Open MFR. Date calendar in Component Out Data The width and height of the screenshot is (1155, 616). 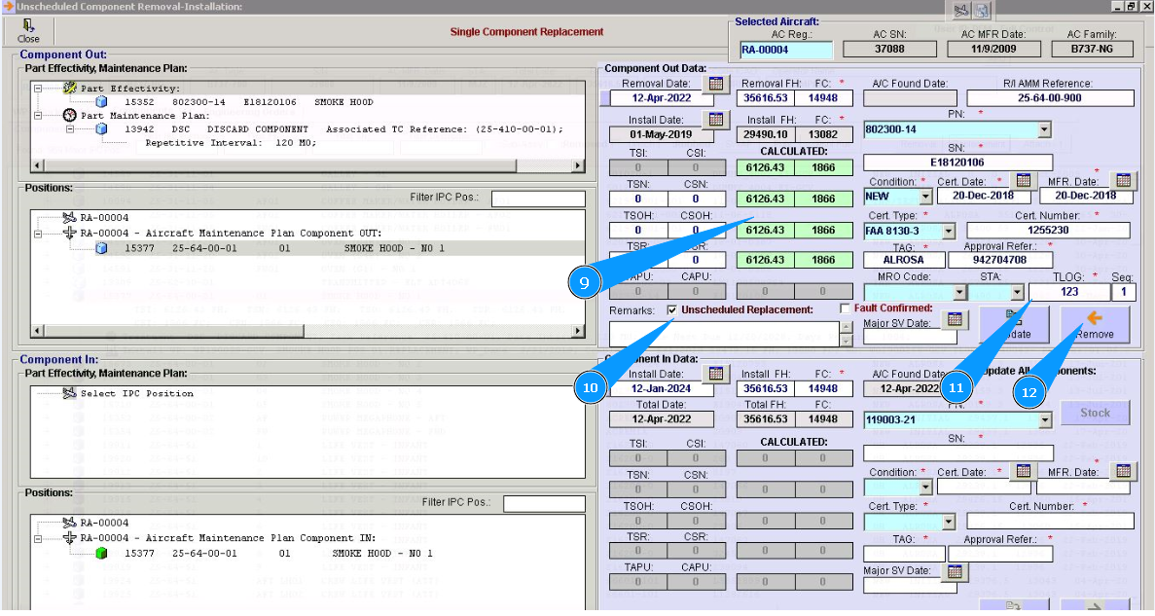(x=1124, y=181)
